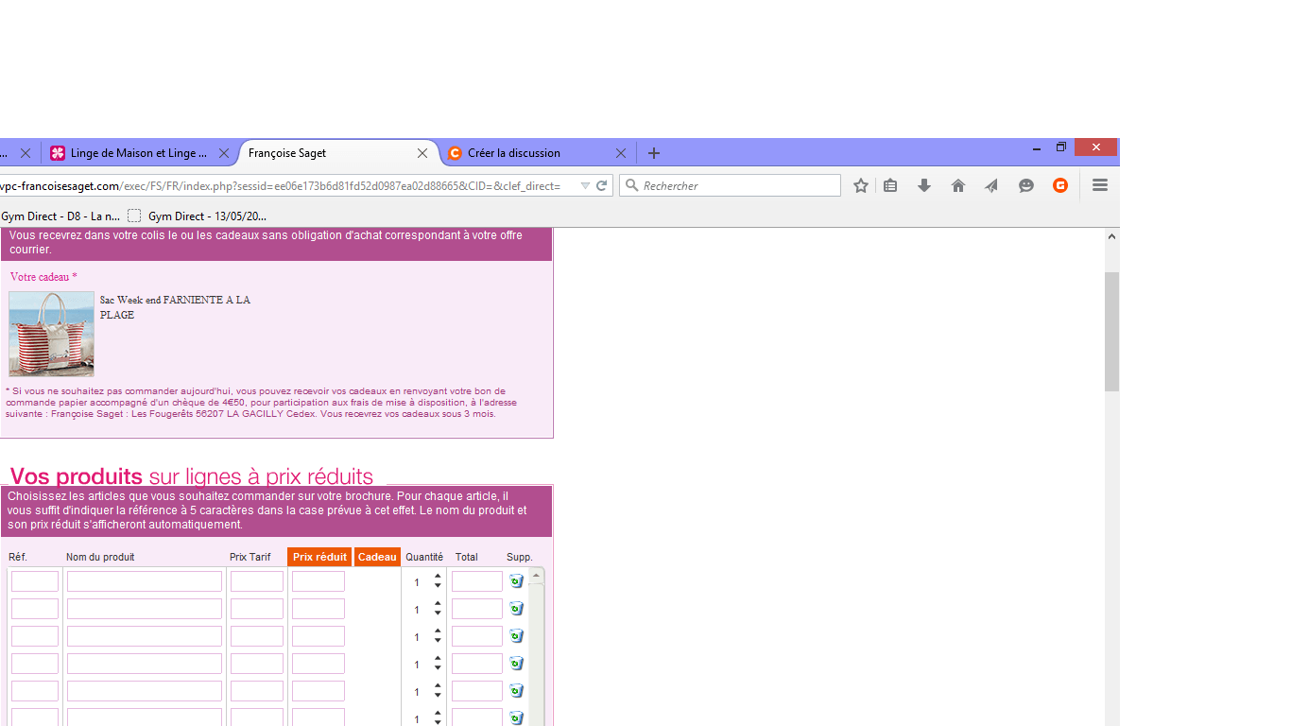Open the Firefox hamburger menu
Screen dimensions: 1291x726
click(1099, 186)
